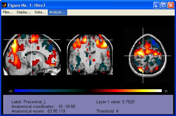Minimize the Hiro3 figure window
The image size is (176, 116).
156,5
